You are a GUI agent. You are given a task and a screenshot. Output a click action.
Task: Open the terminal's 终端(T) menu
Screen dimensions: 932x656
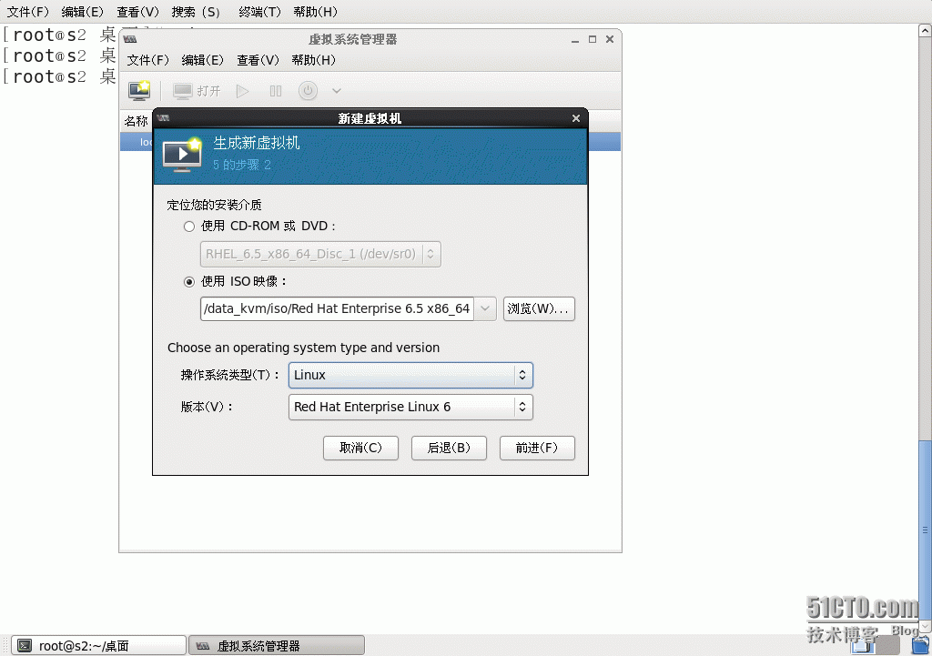coord(259,12)
